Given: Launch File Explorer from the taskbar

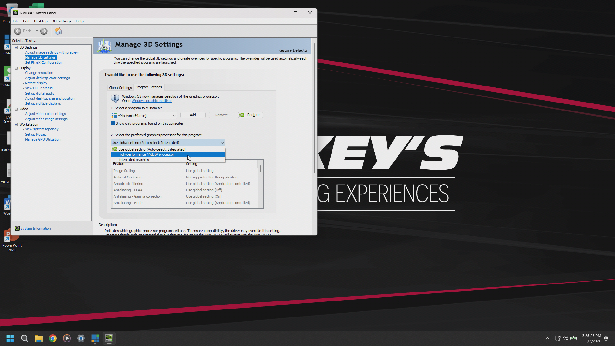Looking at the screenshot, I should coord(39,338).
